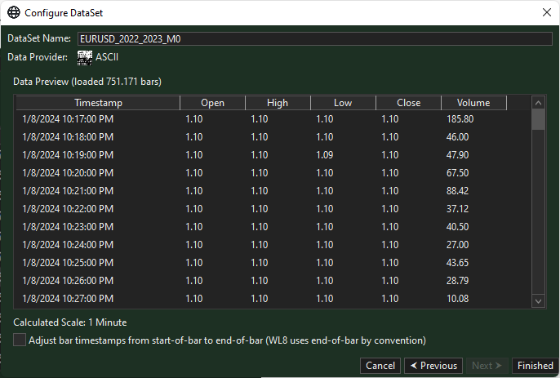Click the DataSet Name input field
The image size is (560, 378).
coord(314,39)
